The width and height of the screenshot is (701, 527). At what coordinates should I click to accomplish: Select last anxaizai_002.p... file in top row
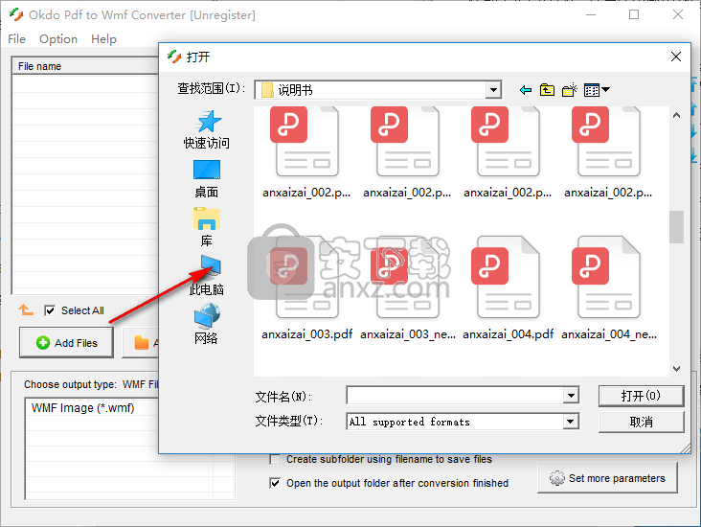pos(608,153)
